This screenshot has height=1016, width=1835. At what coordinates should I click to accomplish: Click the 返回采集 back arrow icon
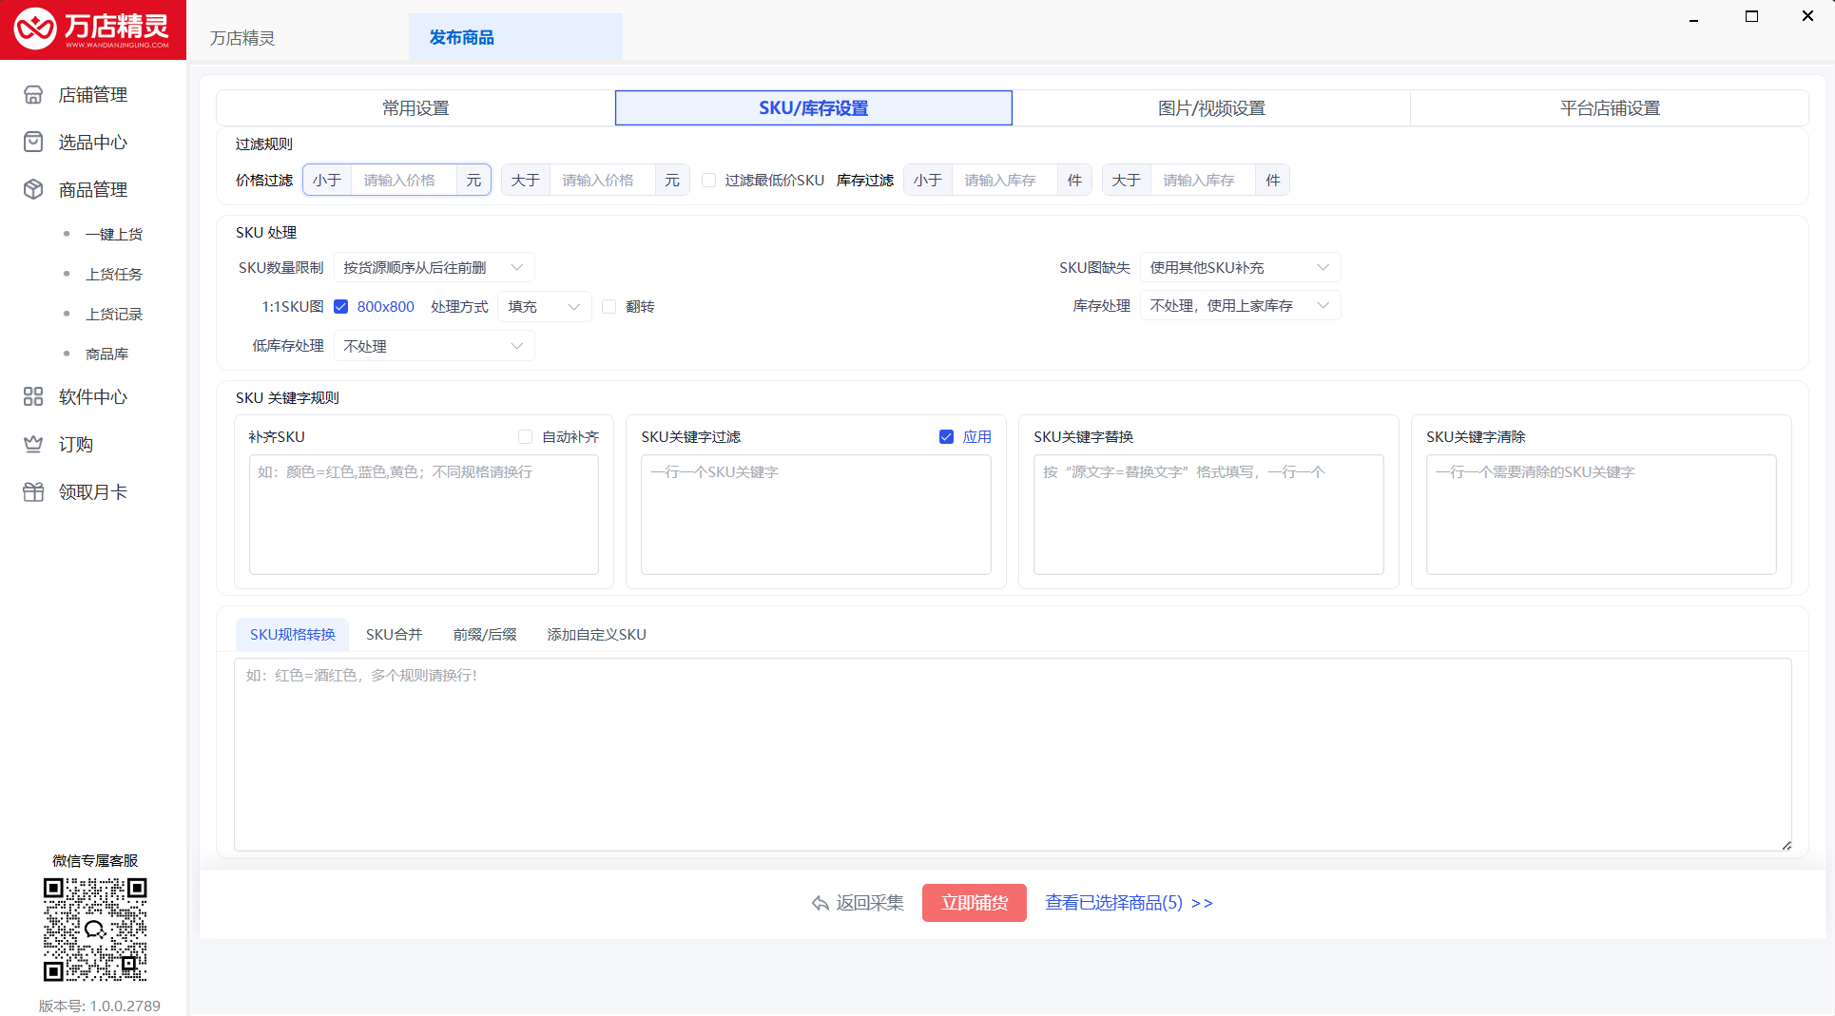[821, 903]
